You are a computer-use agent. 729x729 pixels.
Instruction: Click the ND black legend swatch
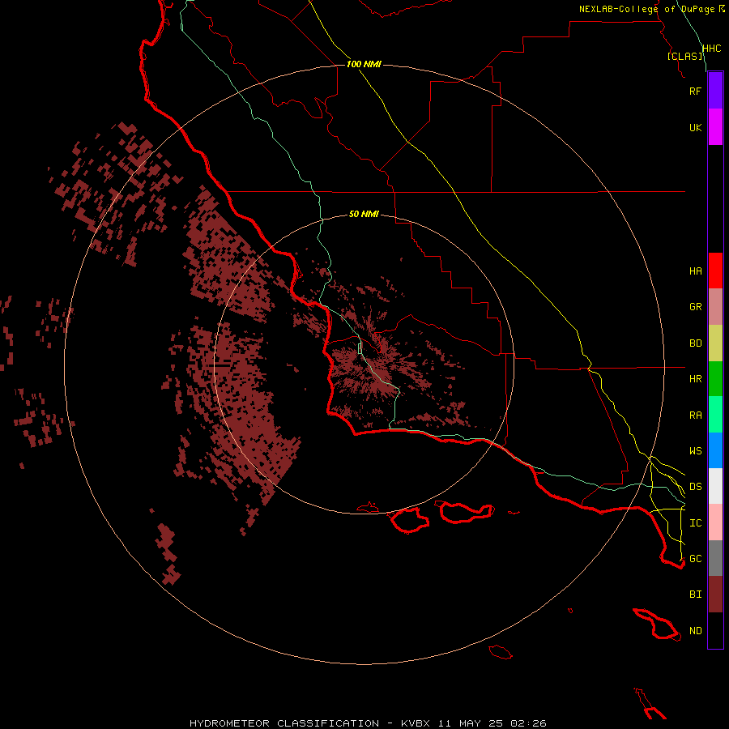click(715, 630)
